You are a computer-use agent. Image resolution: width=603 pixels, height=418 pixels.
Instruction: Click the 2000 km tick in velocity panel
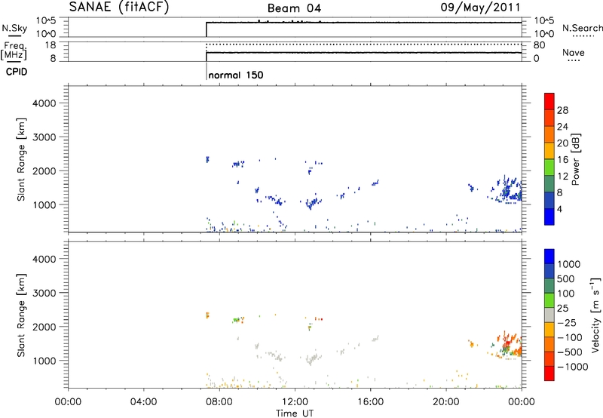(44, 327)
